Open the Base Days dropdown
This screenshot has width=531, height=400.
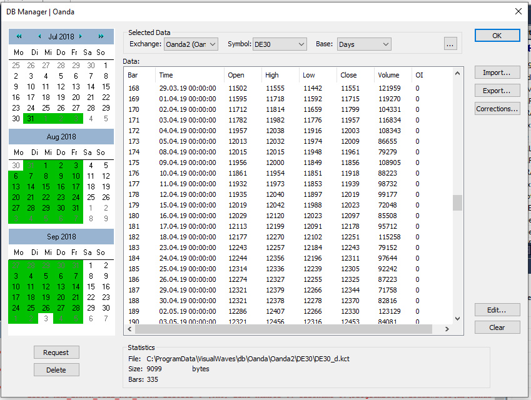coord(364,44)
